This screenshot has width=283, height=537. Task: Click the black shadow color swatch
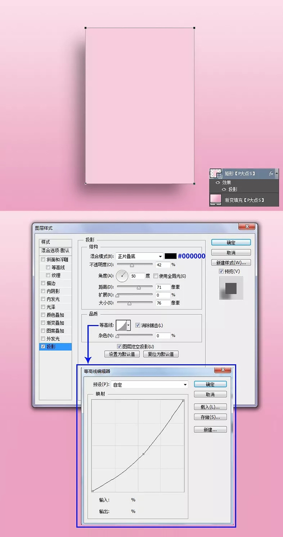click(x=171, y=256)
